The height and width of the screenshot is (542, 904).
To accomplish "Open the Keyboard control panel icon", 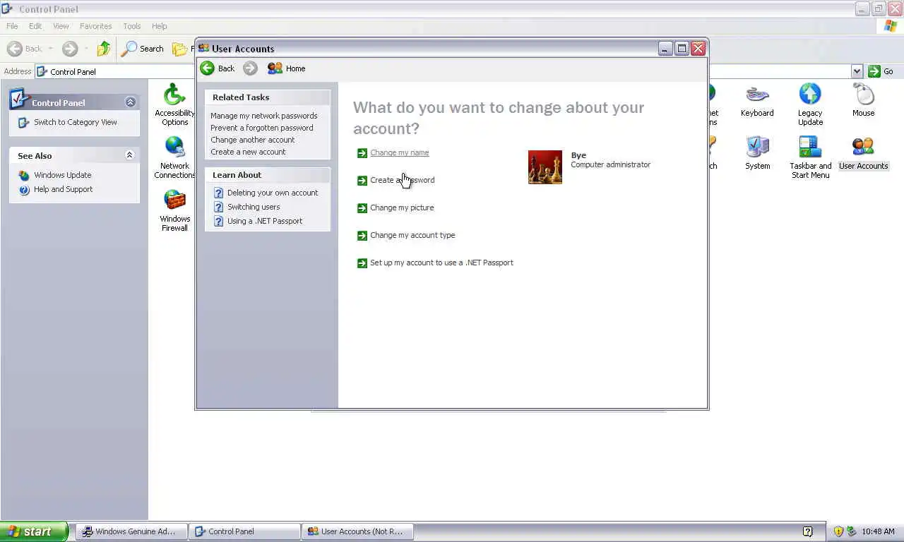I will (757, 100).
